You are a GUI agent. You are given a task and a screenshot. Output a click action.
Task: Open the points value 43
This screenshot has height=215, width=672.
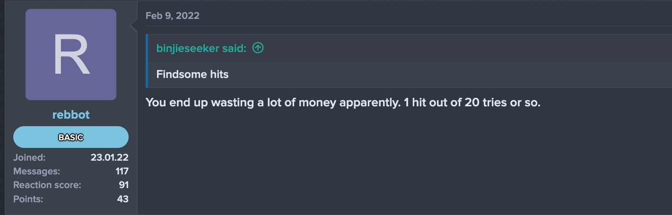click(122, 199)
